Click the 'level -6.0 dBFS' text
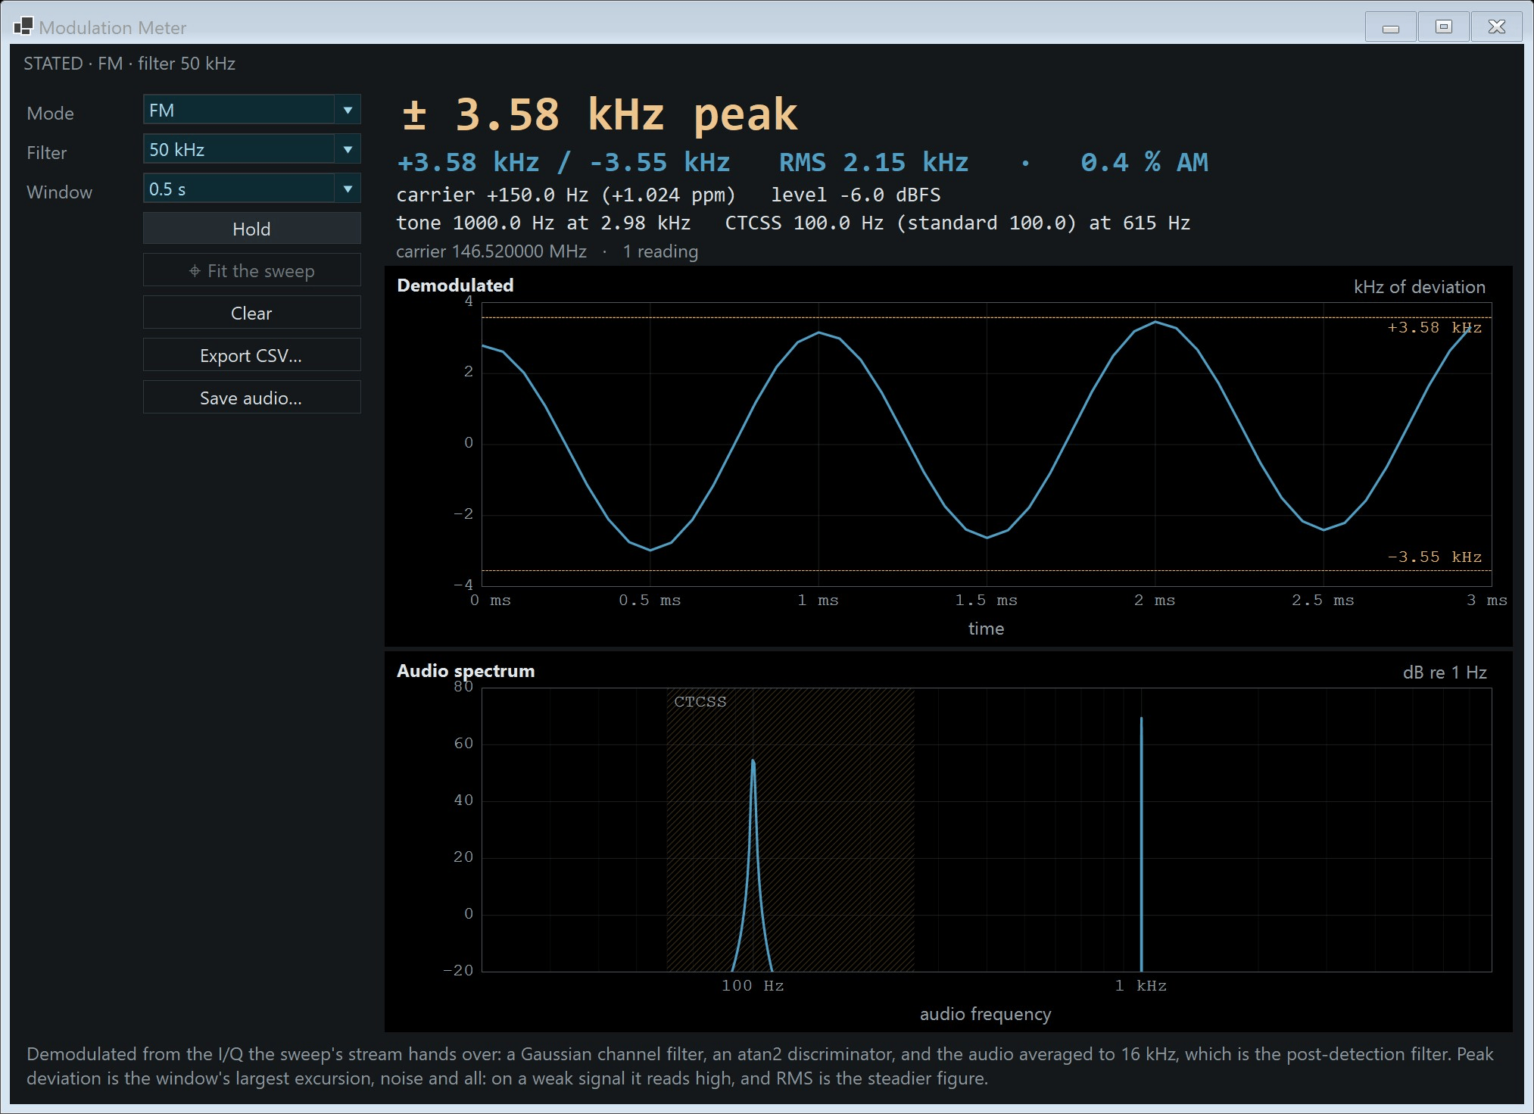 856,195
